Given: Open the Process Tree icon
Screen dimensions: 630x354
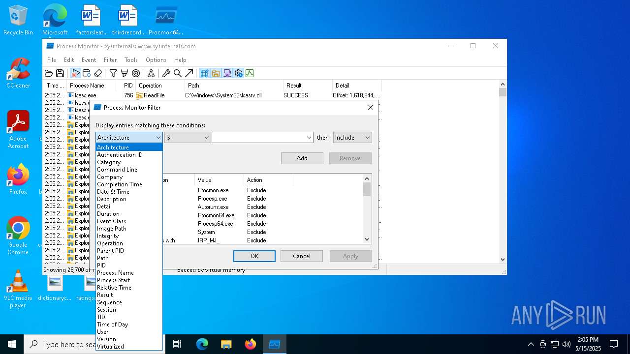Looking at the screenshot, I should (151, 73).
